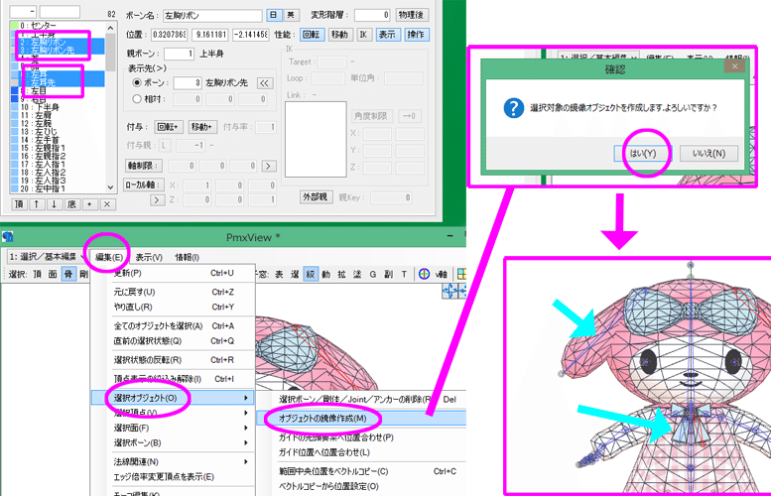The height and width of the screenshot is (496, 771).
Task: Click はい(Y) in the confirmation dialog
Action: 643,154
